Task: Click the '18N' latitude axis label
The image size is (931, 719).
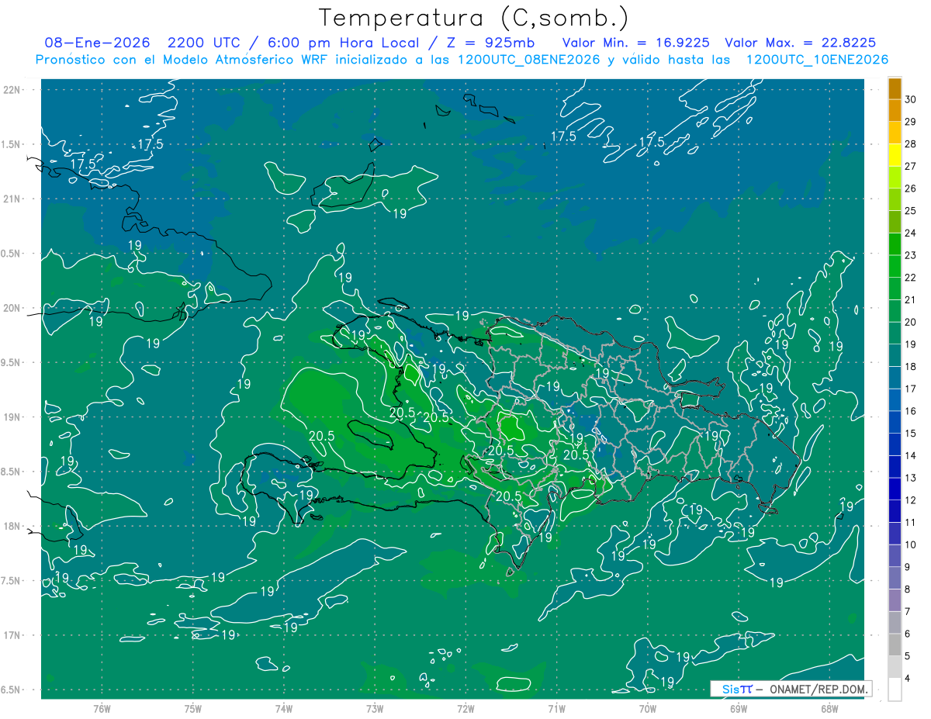Action: (12, 526)
